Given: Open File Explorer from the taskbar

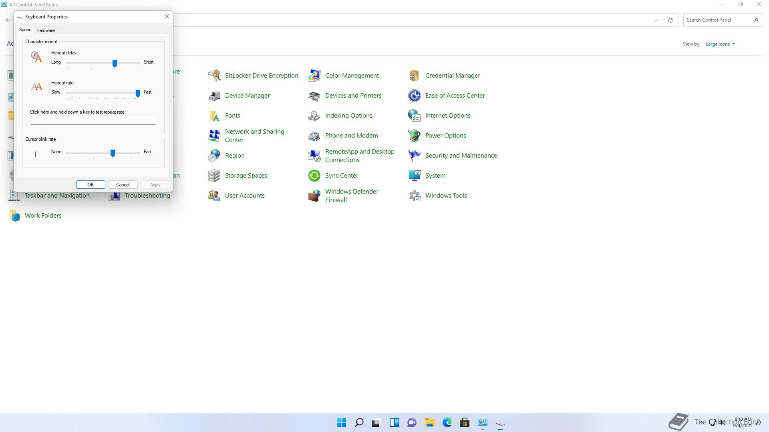Looking at the screenshot, I should click(430, 422).
